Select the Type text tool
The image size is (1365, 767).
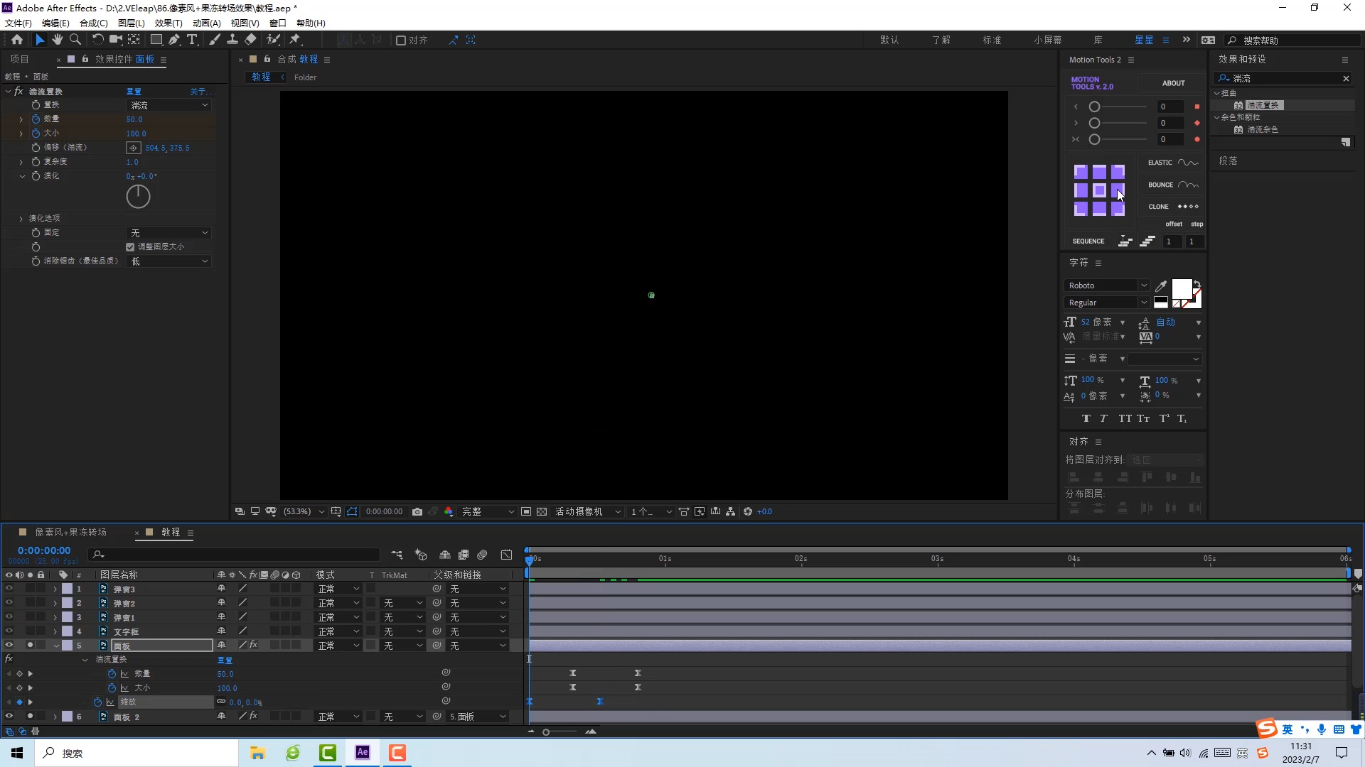192,40
